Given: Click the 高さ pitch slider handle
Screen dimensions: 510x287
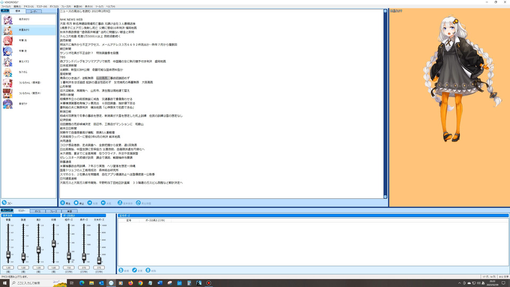Looking at the screenshot, I should click(x=38, y=250).
